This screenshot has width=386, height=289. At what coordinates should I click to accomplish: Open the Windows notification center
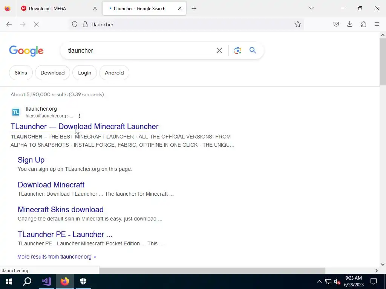[374, 281]
